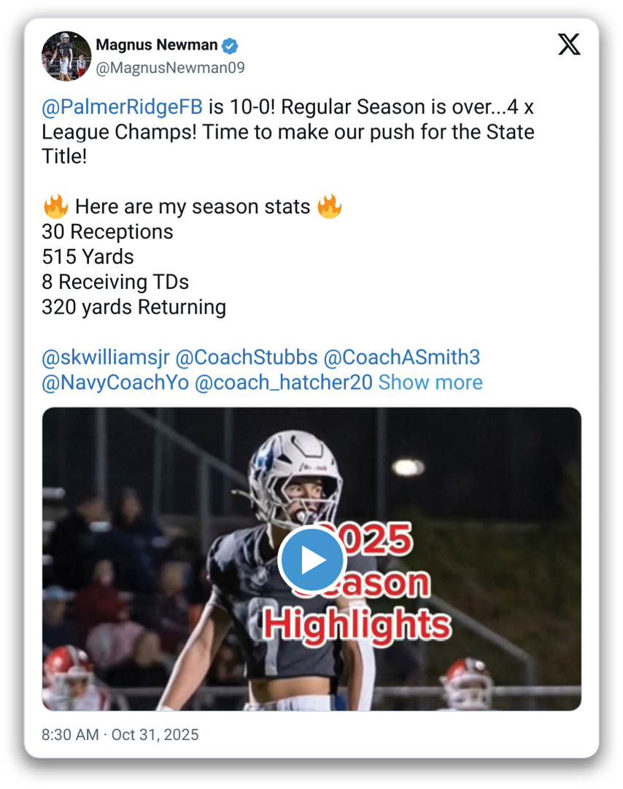Open the @coach_hatcher20 mention

[x=283, y=383]
